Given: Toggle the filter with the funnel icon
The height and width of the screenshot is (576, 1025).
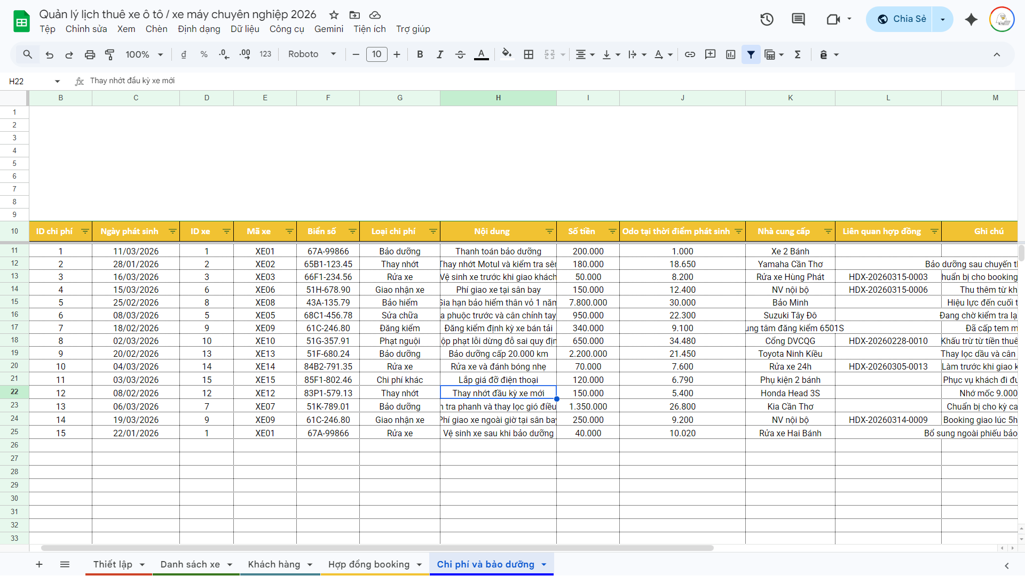Looking at the screenshot, I should point(751,54).
